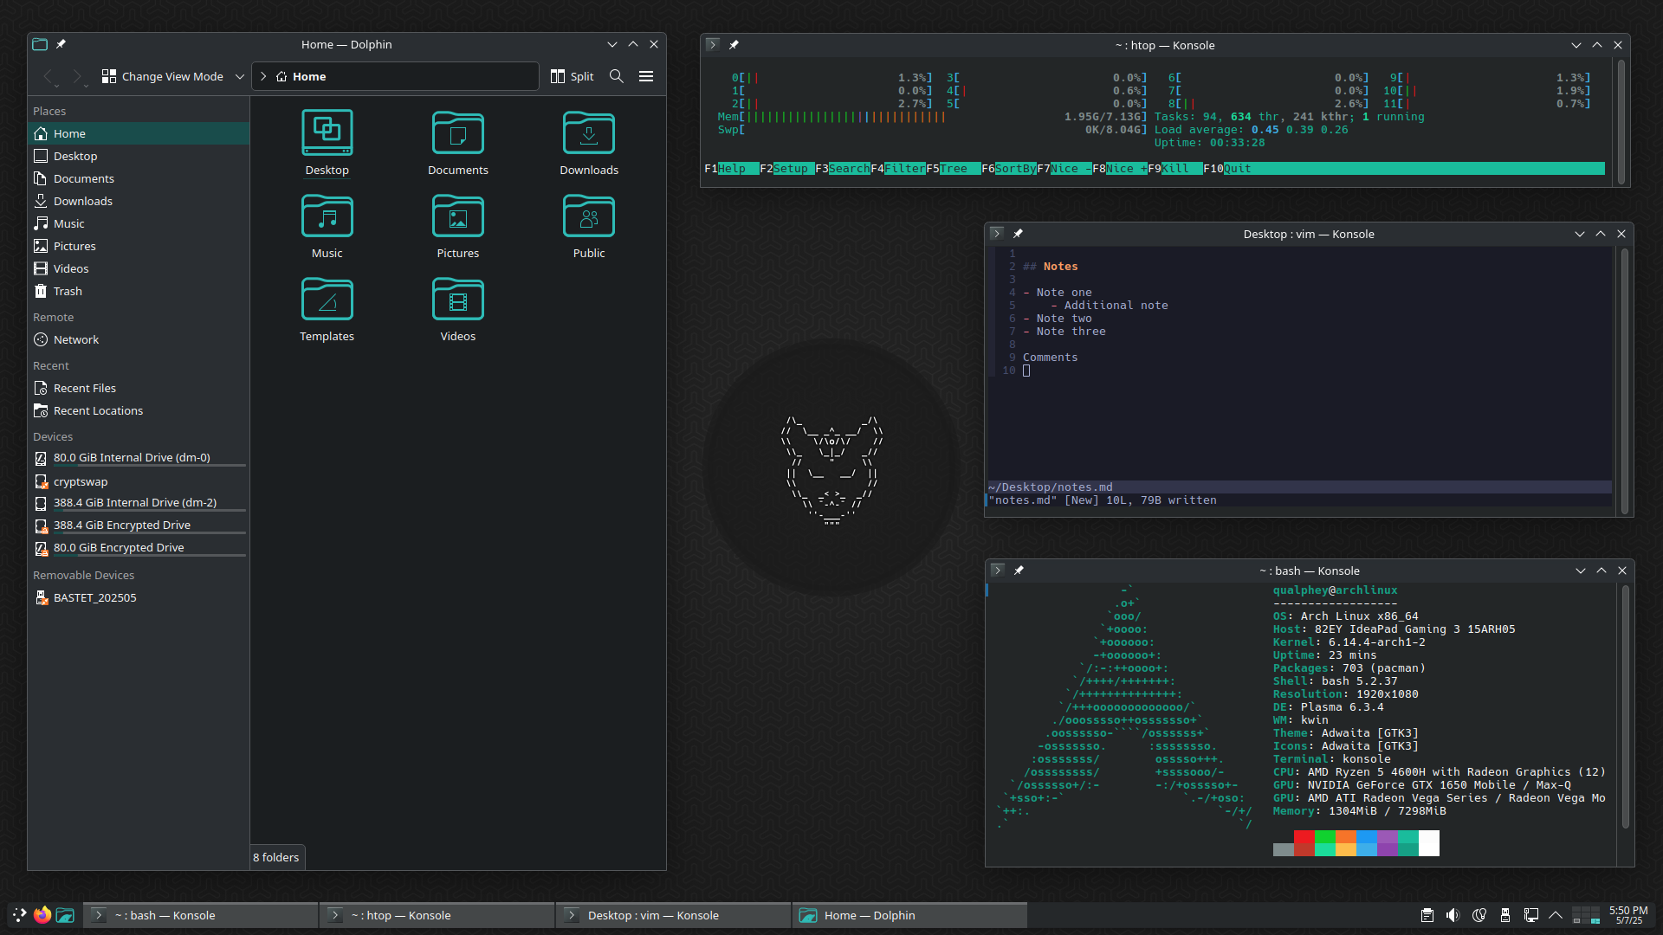The height and width of the screenshot is (935, 1663).
Task: Open Dolphin hamburger menu
Action: tap(646, 76)
